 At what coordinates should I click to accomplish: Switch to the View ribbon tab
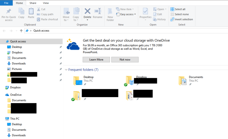(46, 3)
